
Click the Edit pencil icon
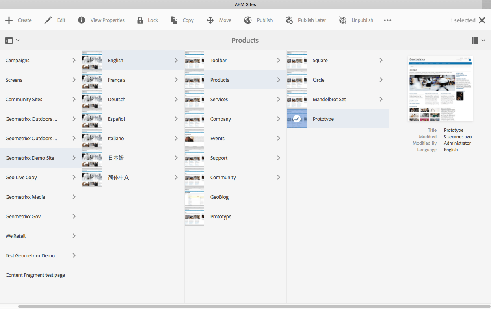click(x=48, y=20)
